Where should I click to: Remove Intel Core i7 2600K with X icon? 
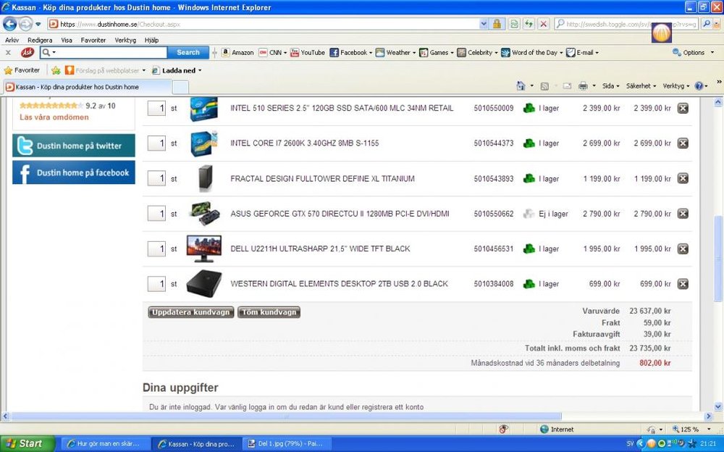coord(683,143)
